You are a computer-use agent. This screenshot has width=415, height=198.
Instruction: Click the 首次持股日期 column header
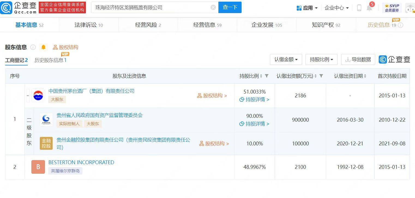pos(392,76)
